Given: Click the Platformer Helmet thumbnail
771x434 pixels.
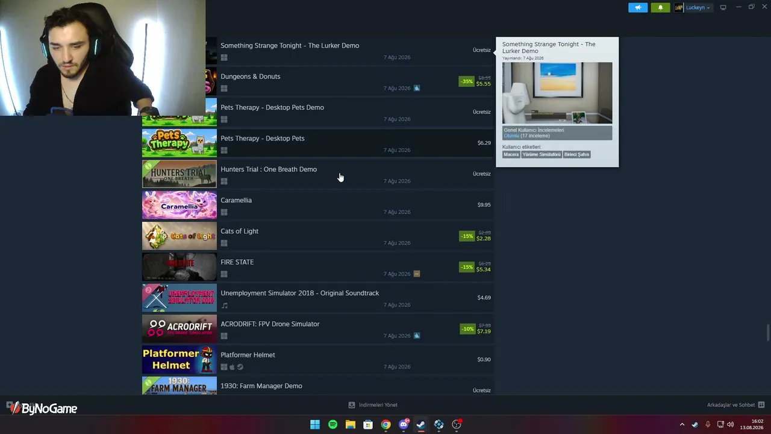Looking at the screenshot, I should pos(179,360).
